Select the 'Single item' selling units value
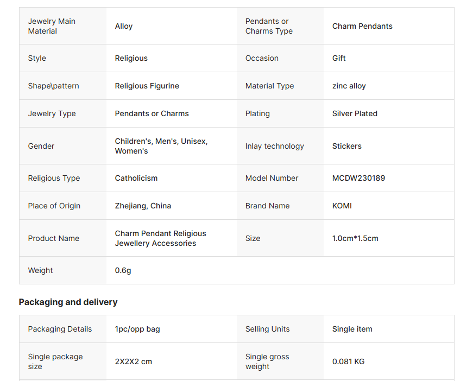The height and width of the screenshot is (381, 473). (352, 329)
